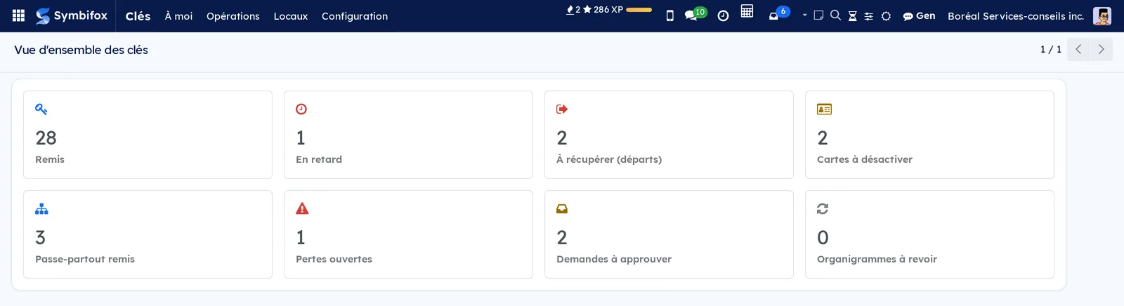
Task: Open the À récupérer (départs) label
Action: tap(609, 159)
